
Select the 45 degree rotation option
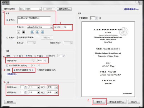click(35, 56)
